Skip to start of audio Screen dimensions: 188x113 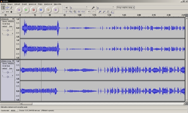19,10
